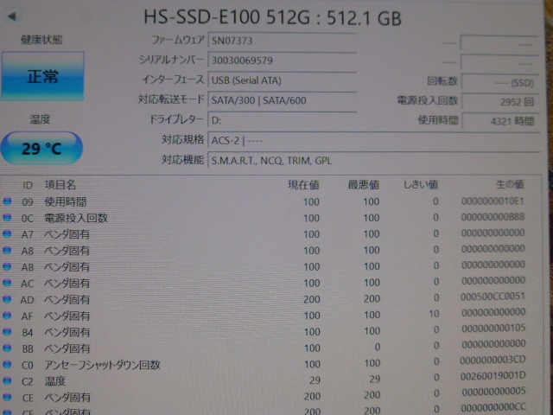The height and width of the screenshot is (415, 553).
Task: Click the しきい値 column header
Action: tap(421, 184)
